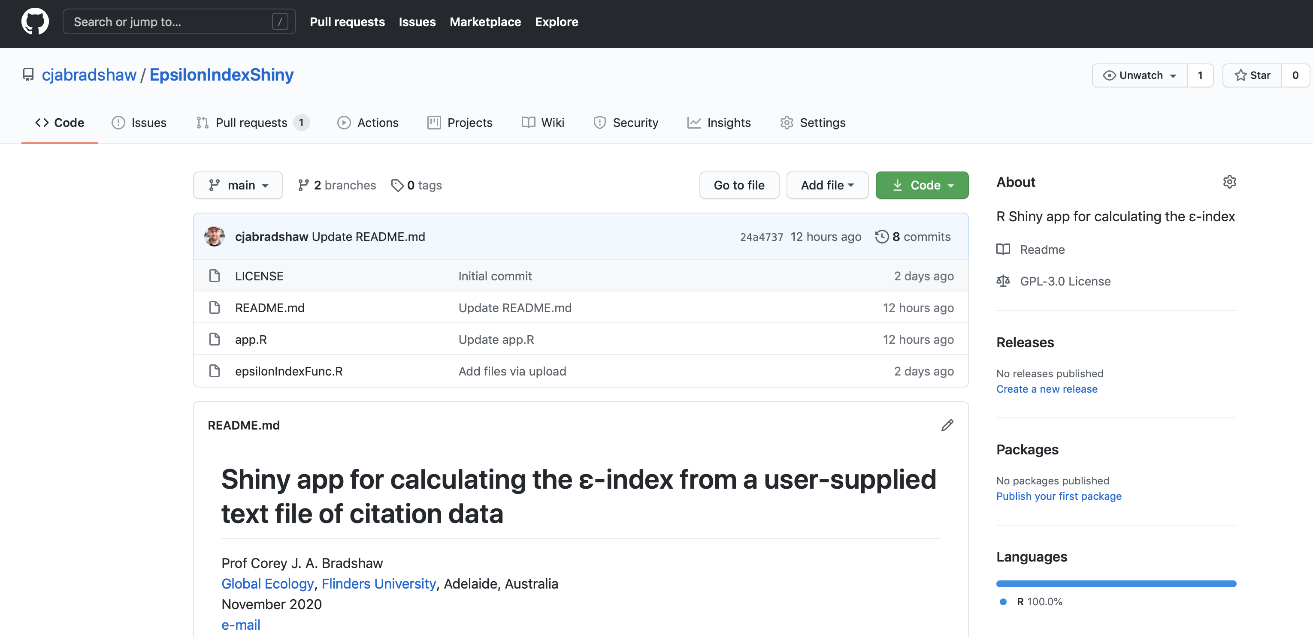Open the 2 branches link
Image resolution: width=1313 pixels, height=637 pixels.
point(337,185)
